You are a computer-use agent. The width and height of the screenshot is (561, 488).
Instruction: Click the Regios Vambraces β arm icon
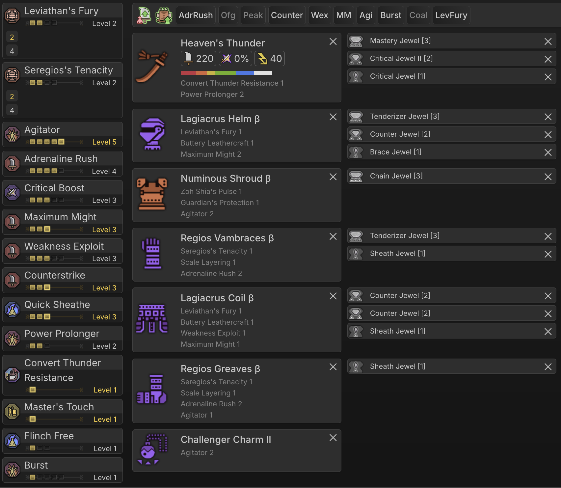[152, 253]
